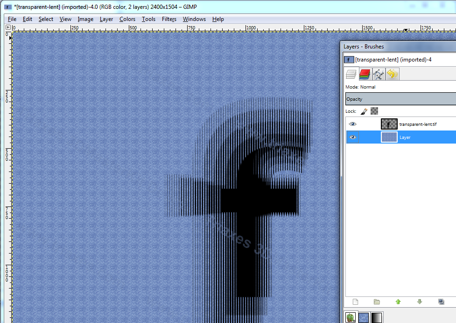Screen dimensions: 456x323
Task: Open the Help menu
Action: (218, 19)
